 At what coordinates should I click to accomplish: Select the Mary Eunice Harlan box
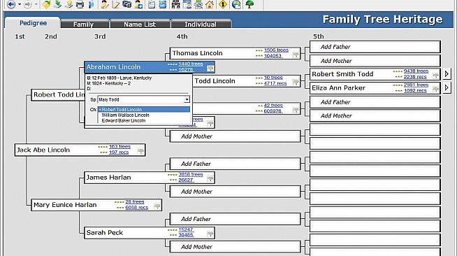[x=96, y=205]
